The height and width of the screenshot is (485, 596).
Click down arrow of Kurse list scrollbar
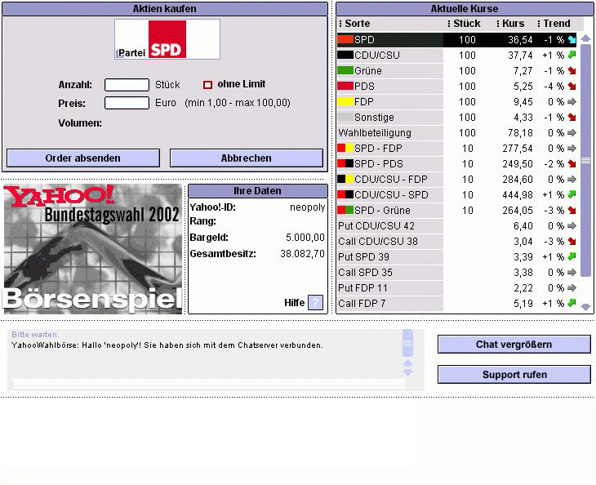click(x=585, y=307)
